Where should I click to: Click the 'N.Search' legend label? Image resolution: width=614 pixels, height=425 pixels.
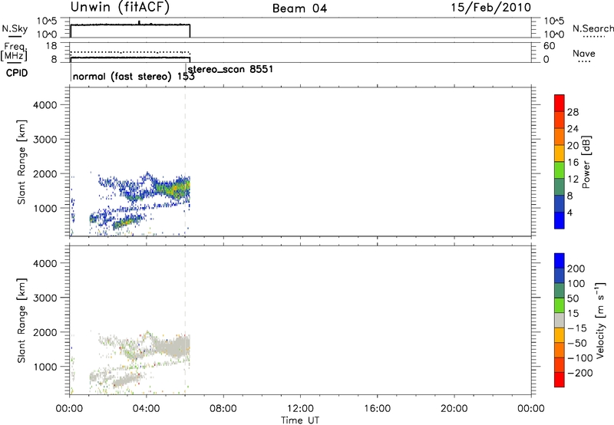click(x=593, y=28)
